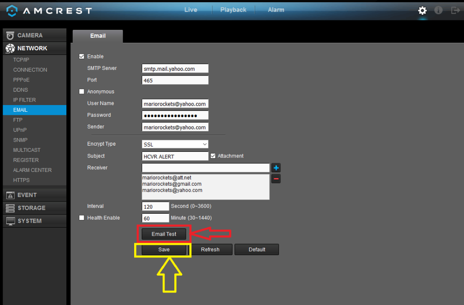Add receiver with the blue plus icon
The width and height of the screenshot is (464, 305).
(x=276, y=168)
